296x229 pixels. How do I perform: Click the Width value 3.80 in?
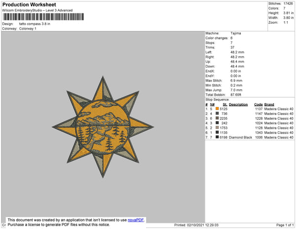pos(289,18)
